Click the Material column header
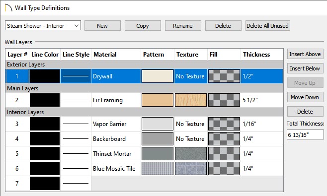Screen dimensions: 327x196 point(116,55)
